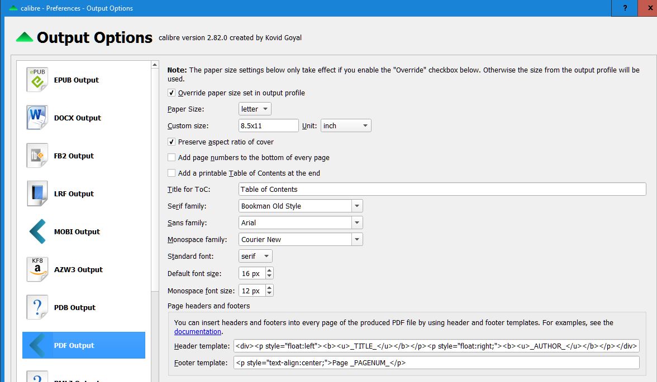Viewport: 657px width, 382px height.
Task: Increase Default font size with up arrow
Action: [x=269, y=270]
